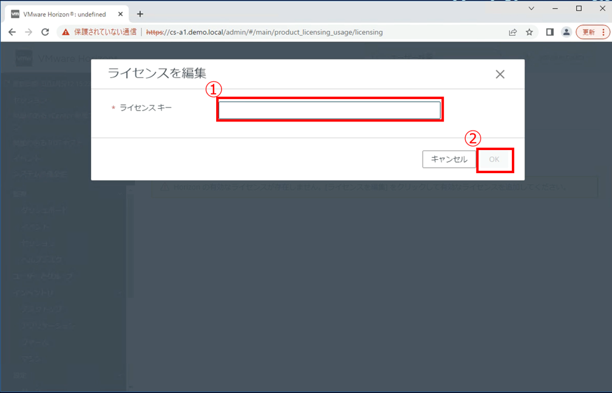Viewport: 612px width, 393px height.
Task: Go back using browser back arrow
Action: click(12, 32)
